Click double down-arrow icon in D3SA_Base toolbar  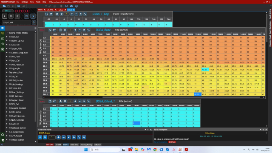click(x=65, y=30)
